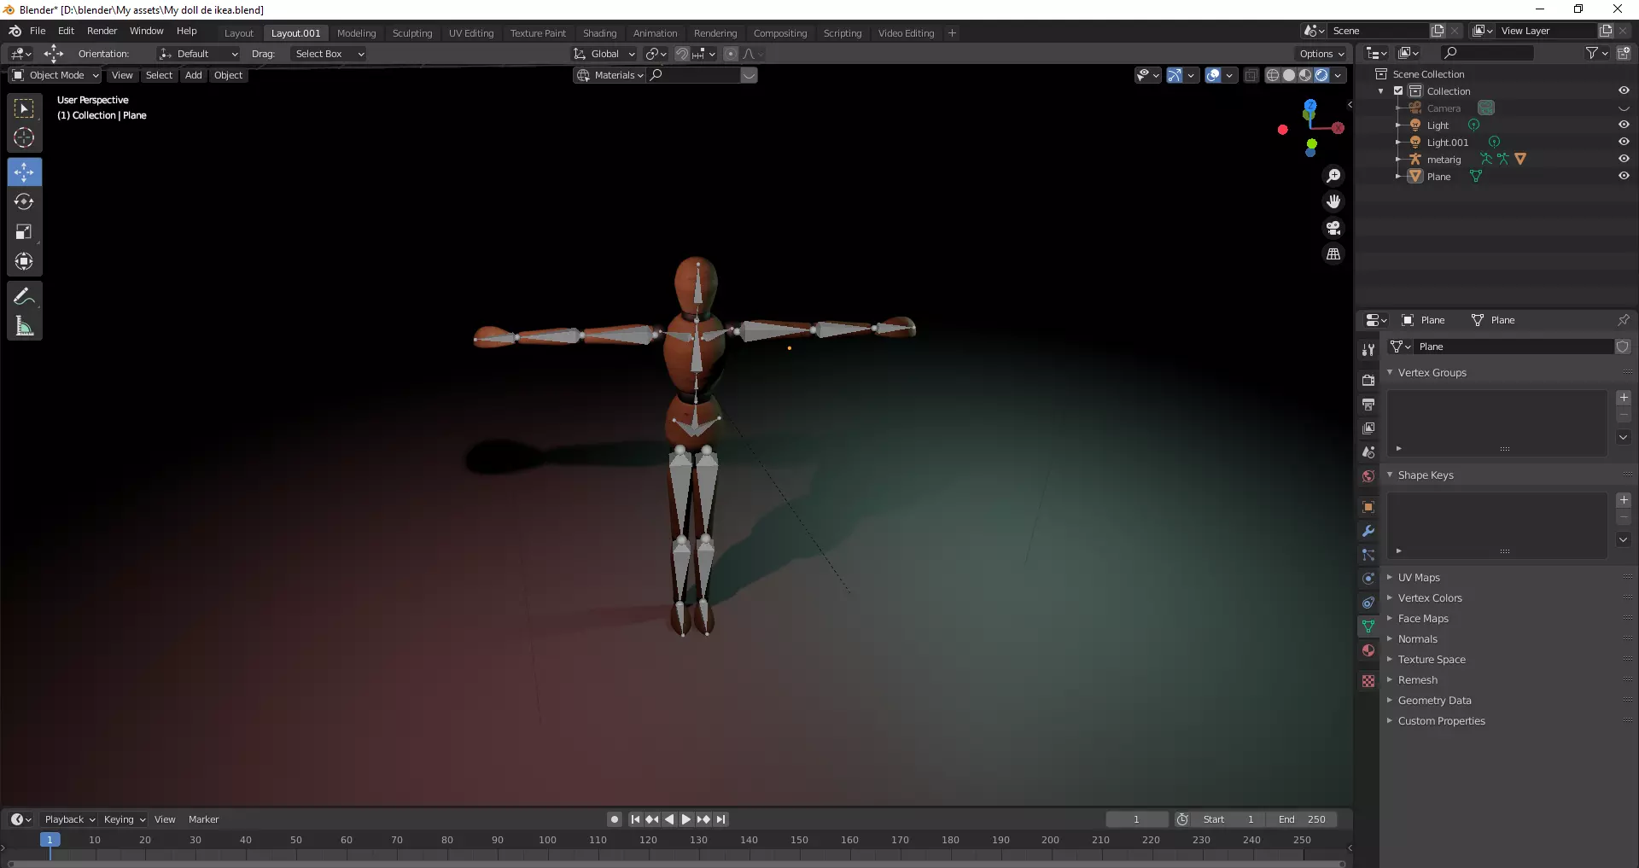
Task: Select rendered viewport shading sphere
Action: pos(1321,75)
